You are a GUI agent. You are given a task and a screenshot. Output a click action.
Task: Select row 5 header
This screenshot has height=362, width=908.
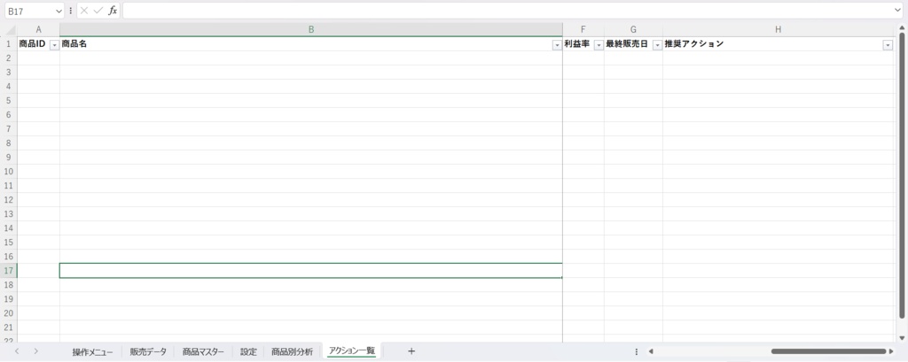coord(9,101)
